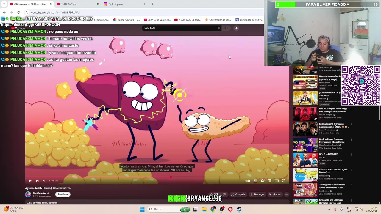Open the CasiCreativo channel avatar

pos(28,194)
